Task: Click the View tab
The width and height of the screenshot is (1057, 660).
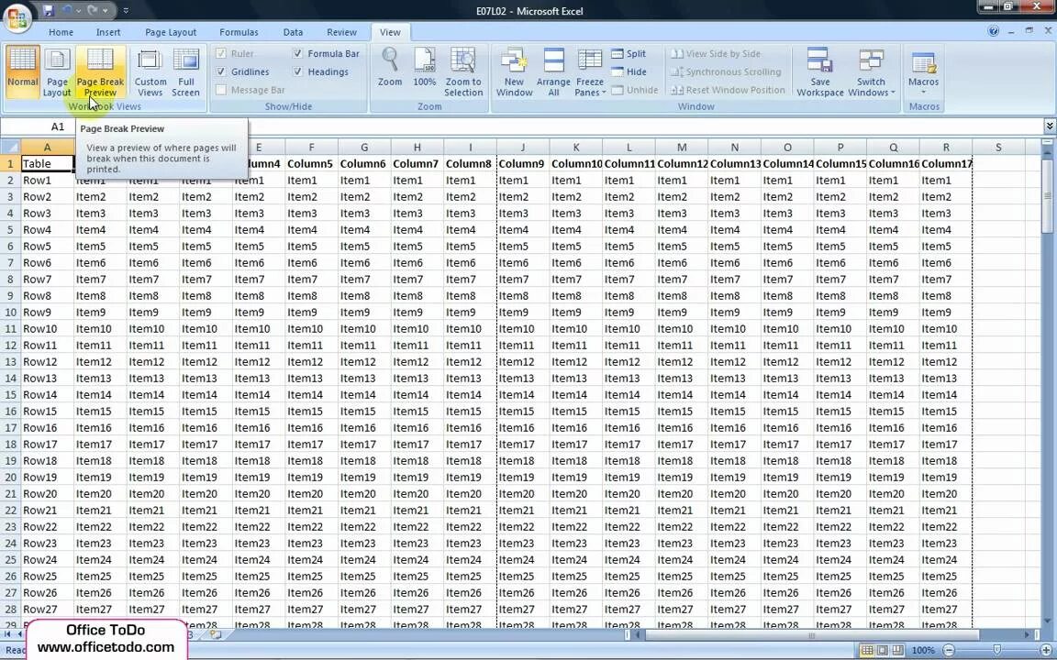Action: coord(390,32)
